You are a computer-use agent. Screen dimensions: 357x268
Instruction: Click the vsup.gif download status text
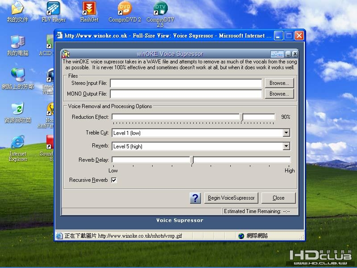123,236
